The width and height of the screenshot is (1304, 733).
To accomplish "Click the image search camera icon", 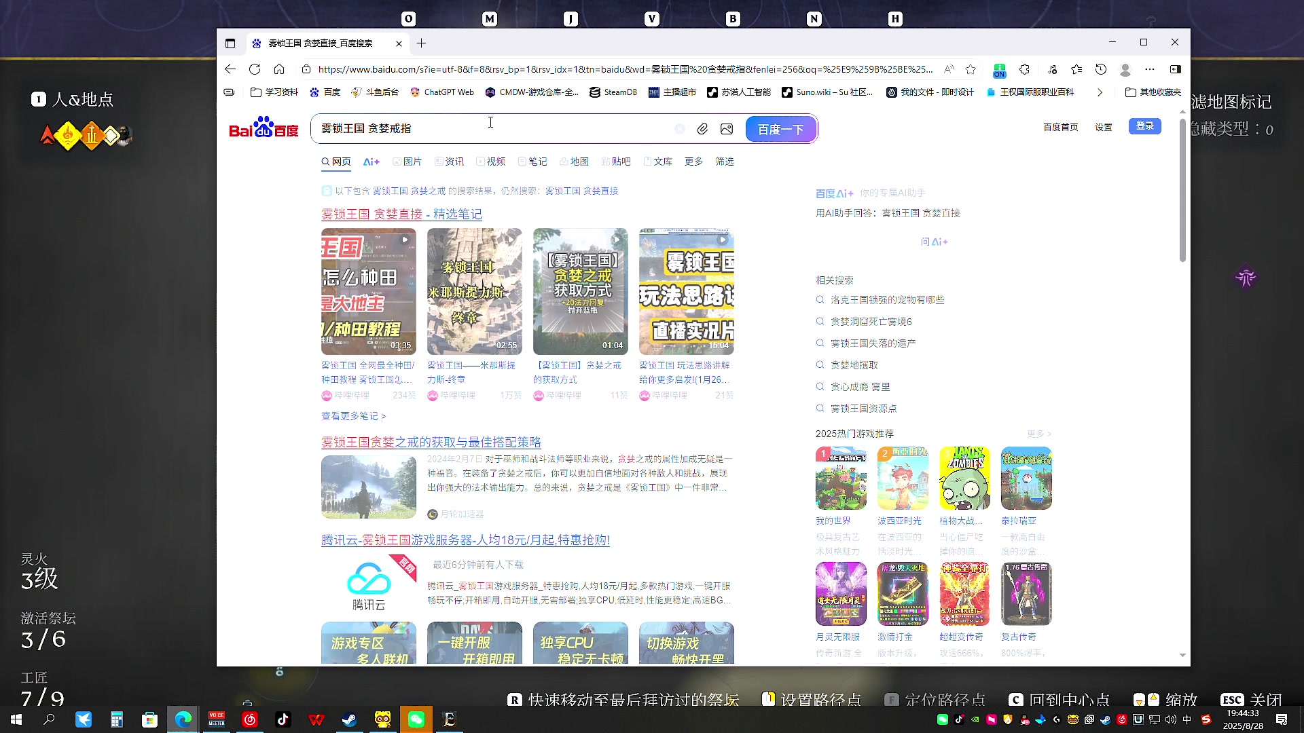I will (x=727, y=129).
